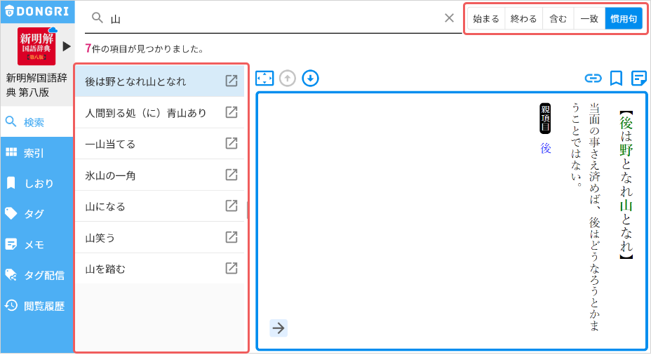Select the 一致 search mode
651x355 pixels.
click(589, 19)
